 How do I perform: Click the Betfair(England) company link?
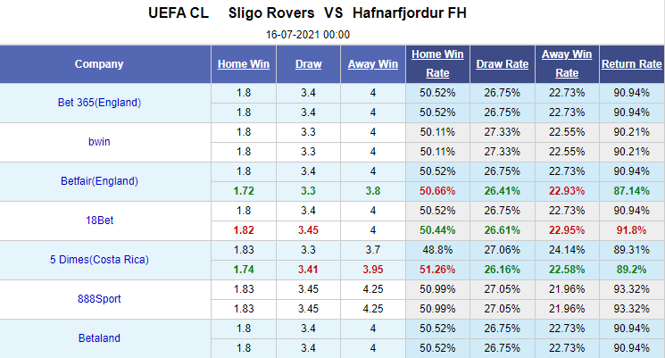99,181
